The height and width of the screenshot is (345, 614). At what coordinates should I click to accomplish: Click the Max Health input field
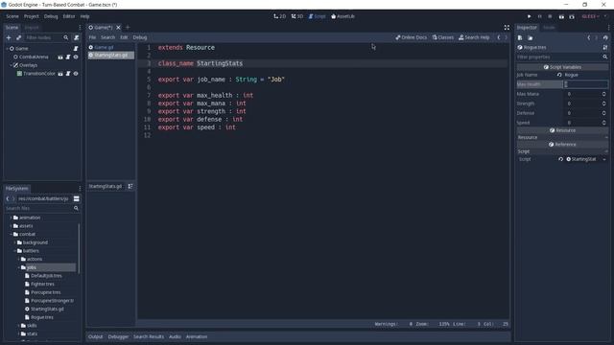coord(586,84)
